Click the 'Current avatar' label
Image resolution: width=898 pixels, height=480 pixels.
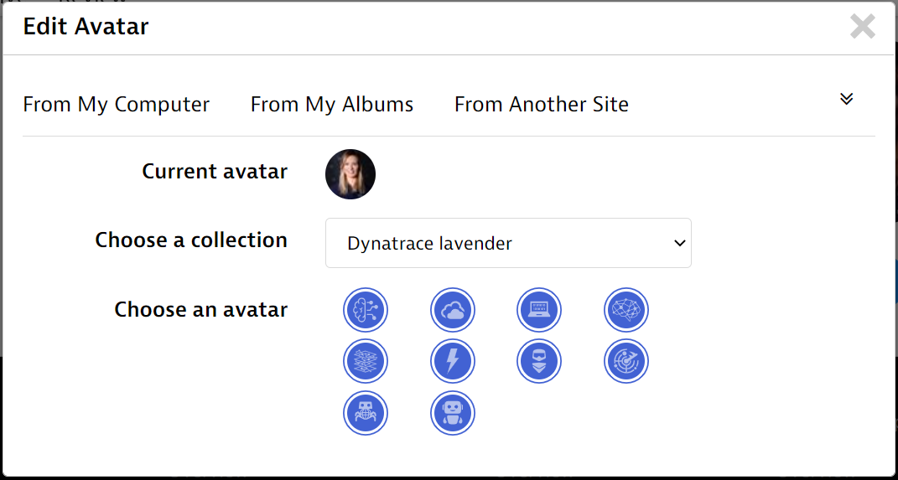tap(215, 172)
